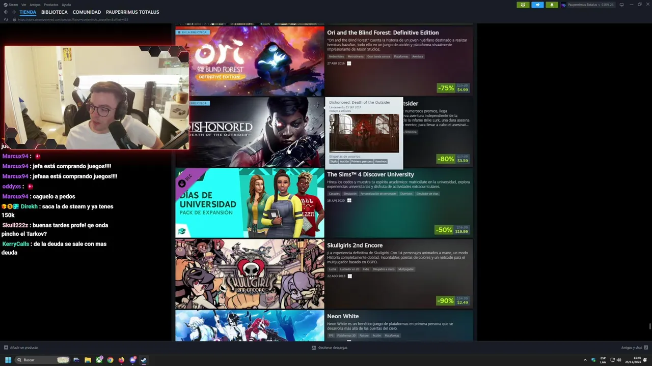Open the Amigos menu
Screen dimensions: 652x366
point(35,5)
